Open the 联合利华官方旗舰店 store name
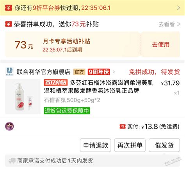This screenshot has width=185, height=169. point(43,72)
